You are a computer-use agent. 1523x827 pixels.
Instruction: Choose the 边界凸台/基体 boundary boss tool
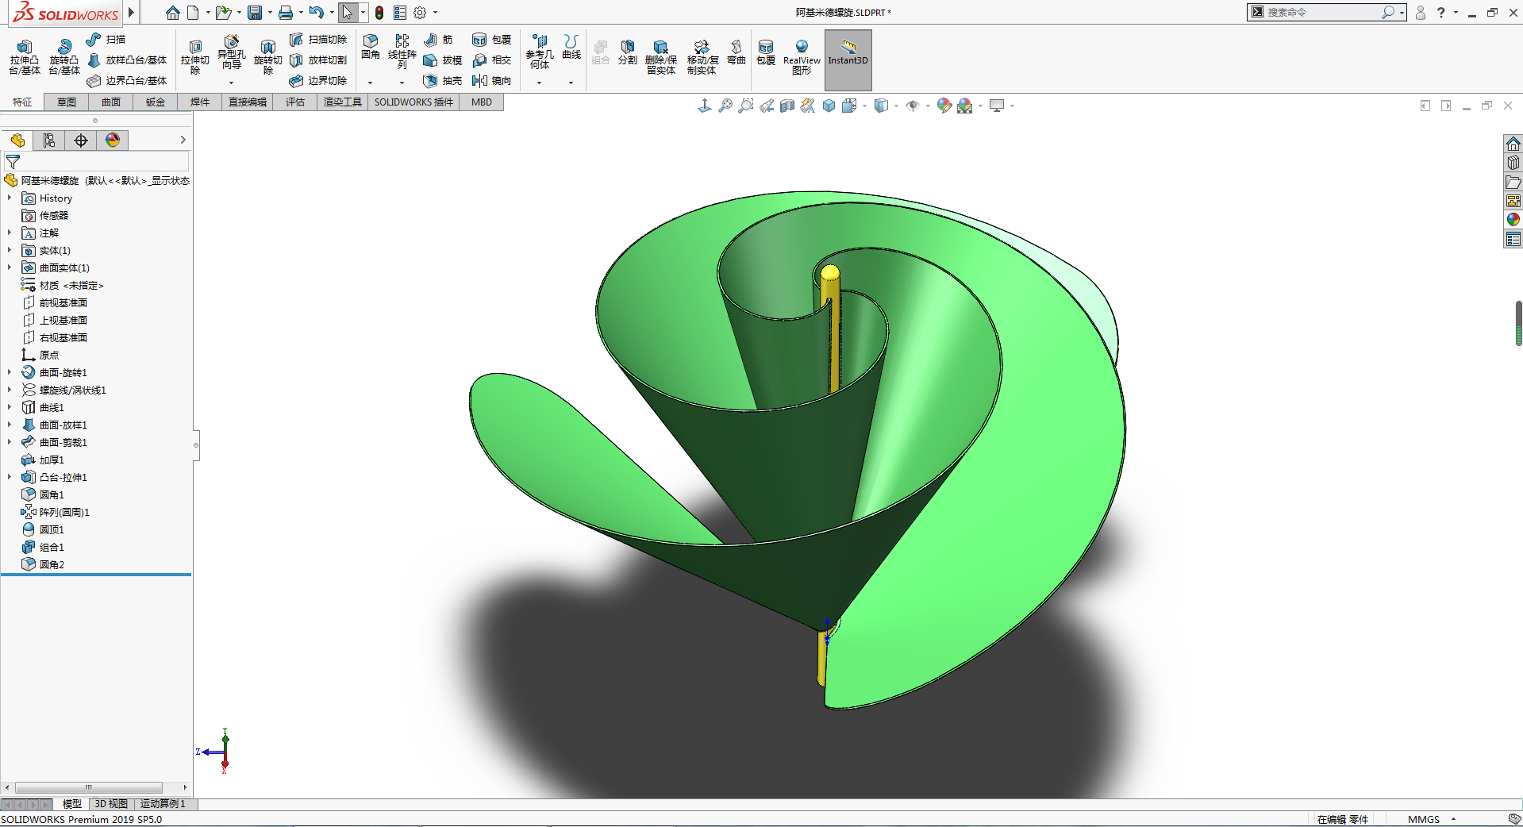(127, 81)
